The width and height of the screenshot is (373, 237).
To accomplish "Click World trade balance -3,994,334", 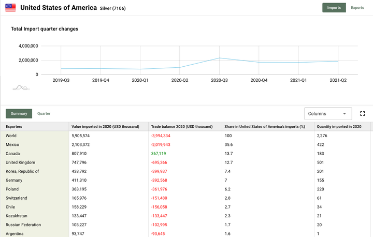I will coord(161,136).
